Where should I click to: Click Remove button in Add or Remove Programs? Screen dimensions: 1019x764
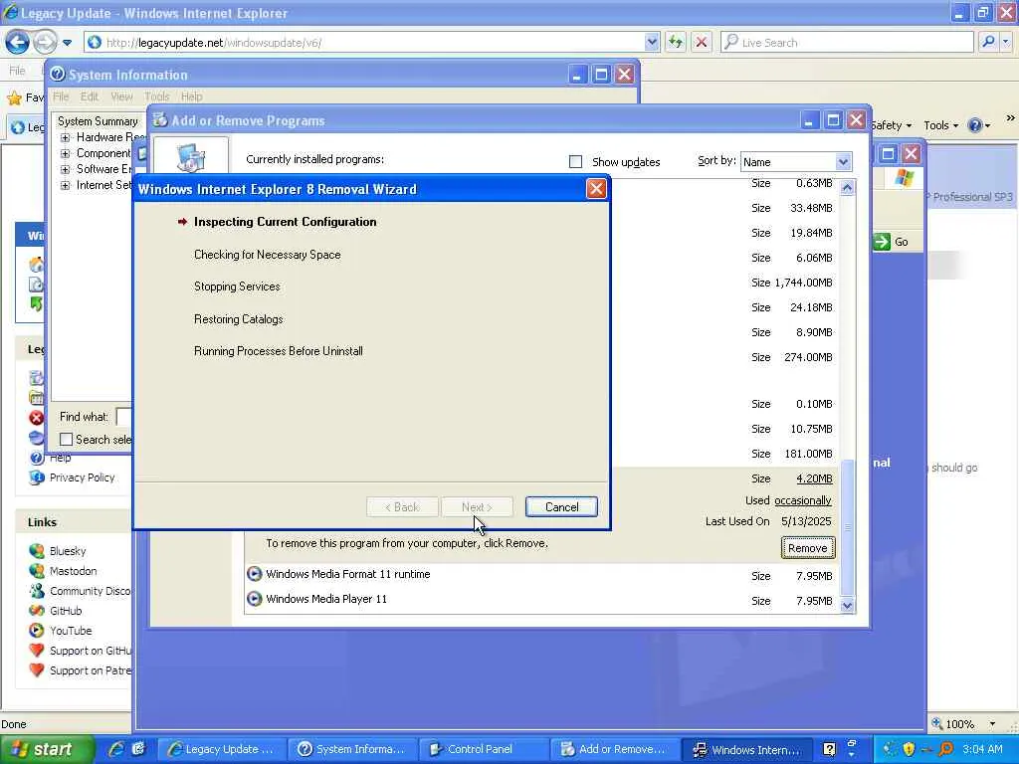click(807, 548)
